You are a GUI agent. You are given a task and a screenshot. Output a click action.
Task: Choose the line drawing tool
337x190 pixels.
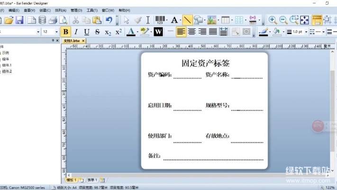pyautogui.click(x=187, y=20)
